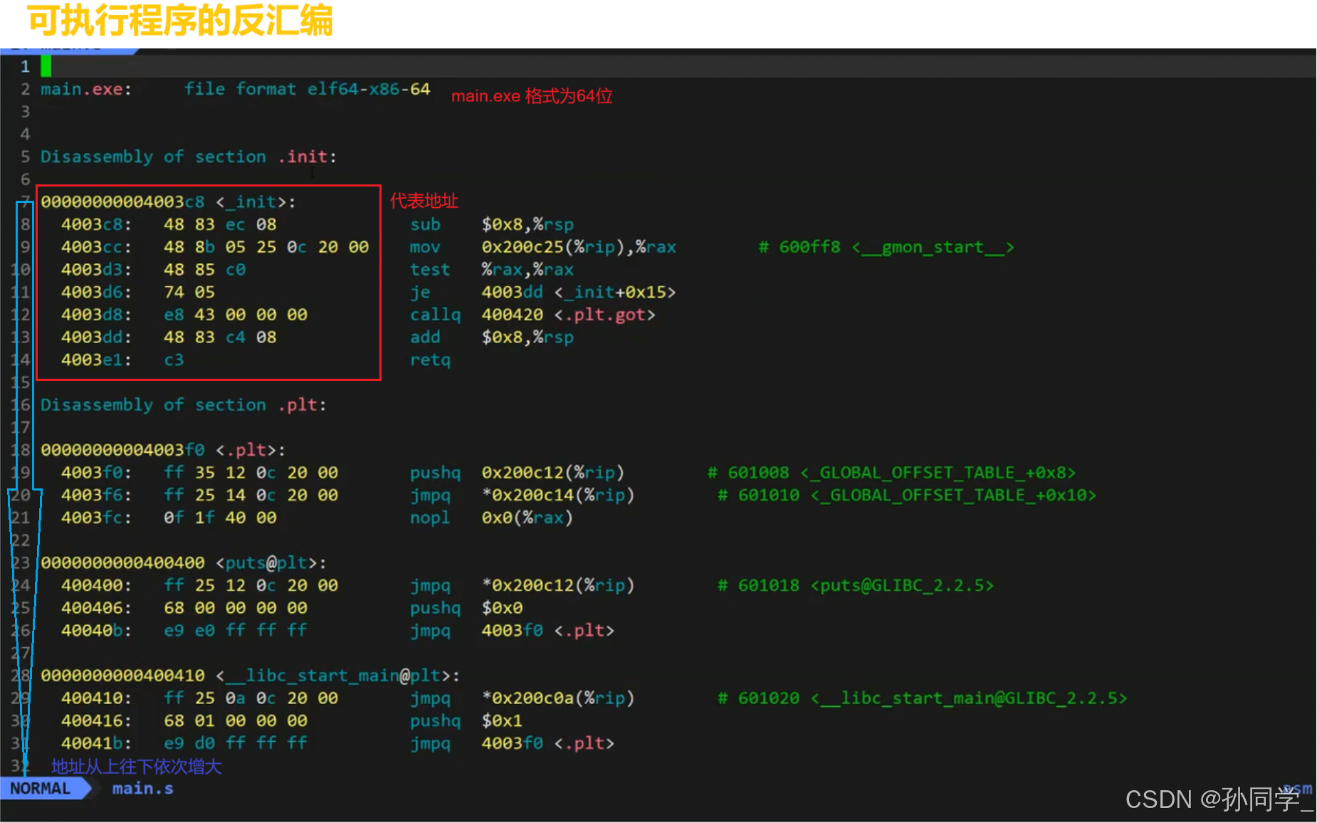Click comment '# 601008 <_GLOBAL_OFFSET_TABLE_+0x8>'
Screen dimensions: 1317x823
tap(891, 473)
